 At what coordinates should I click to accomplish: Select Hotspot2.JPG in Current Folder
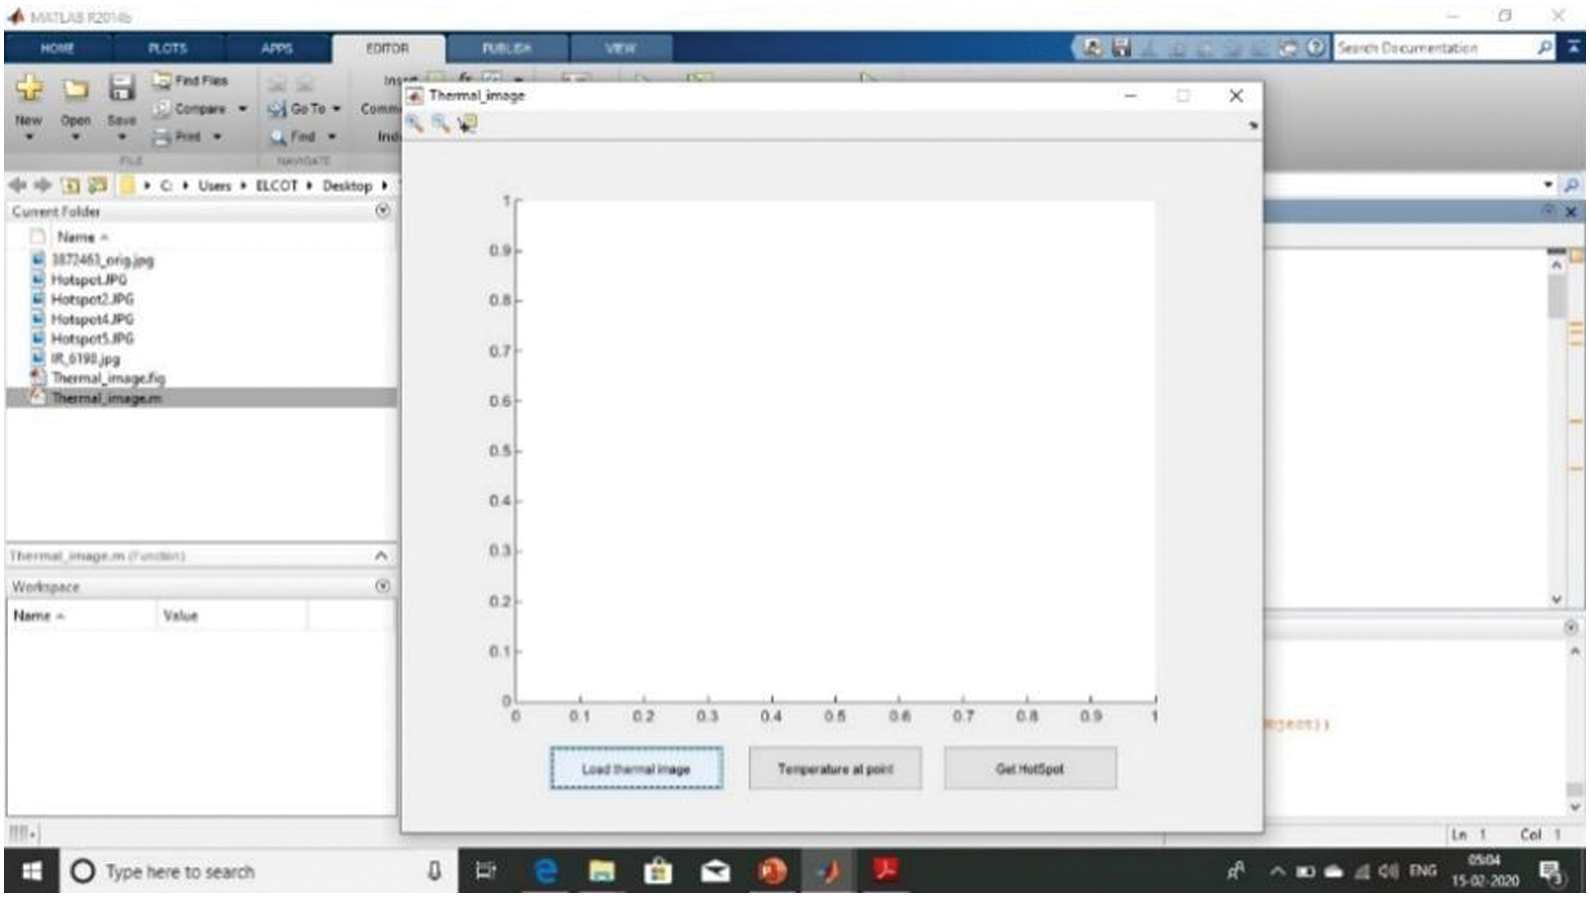pyautogui.click(x=92, y=299)
